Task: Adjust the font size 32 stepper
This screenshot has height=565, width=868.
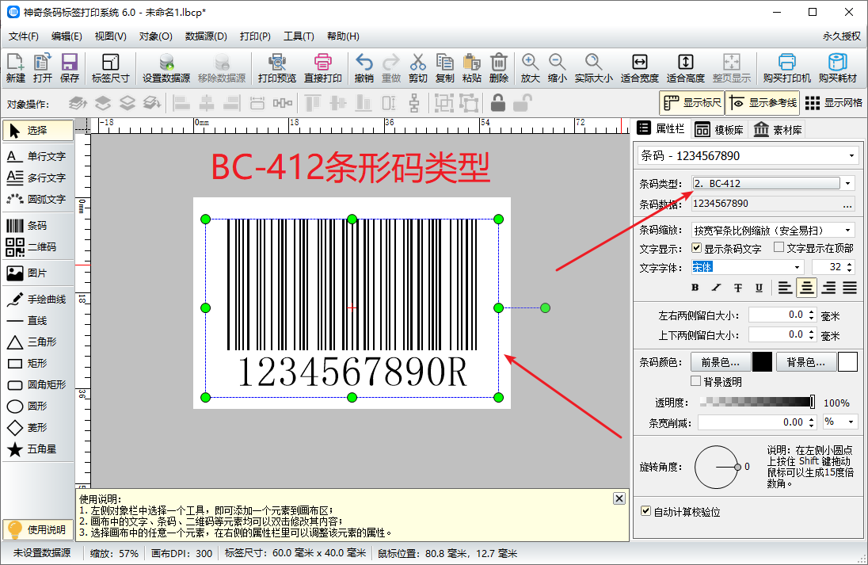Action: (851, 268)
